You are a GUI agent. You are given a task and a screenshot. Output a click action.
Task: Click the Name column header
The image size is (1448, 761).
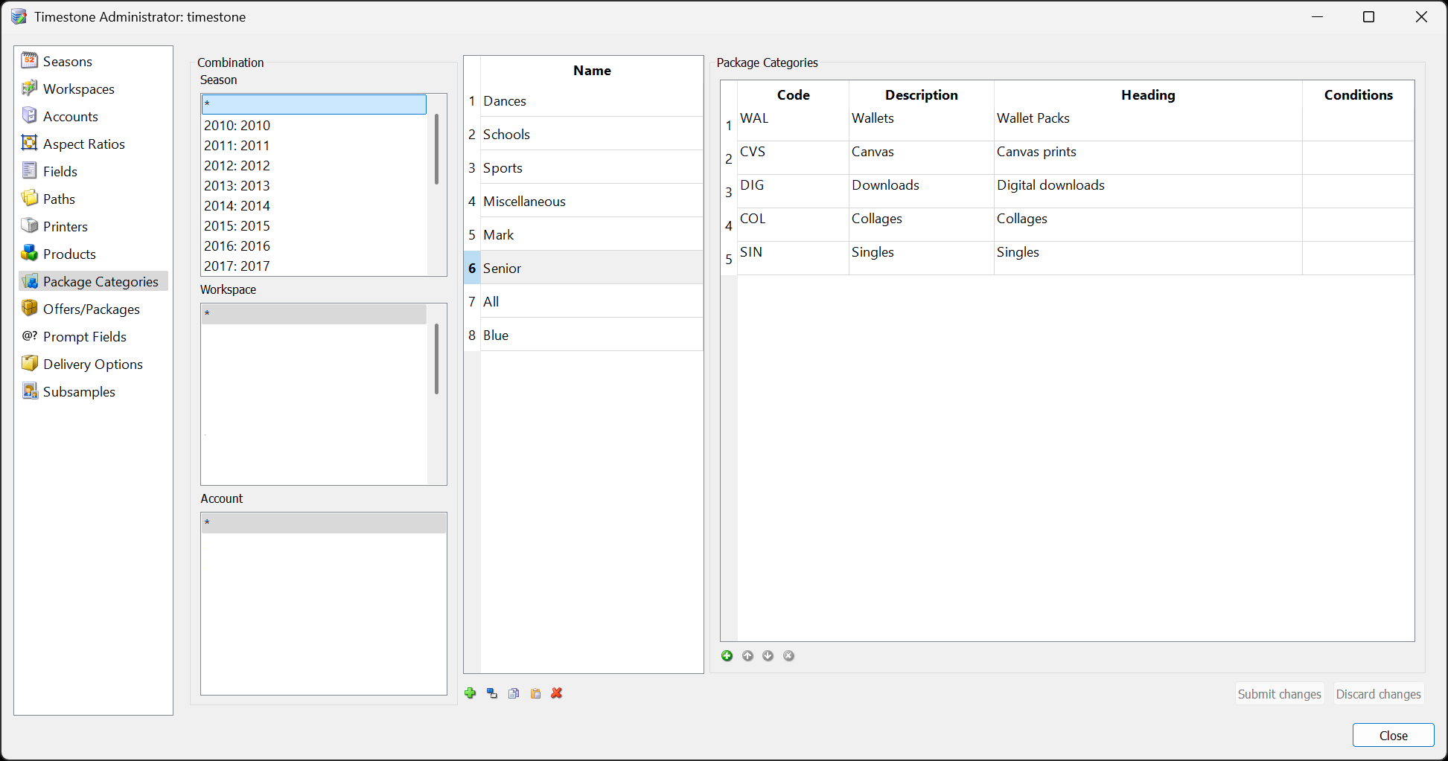click(x=592, y=71)
